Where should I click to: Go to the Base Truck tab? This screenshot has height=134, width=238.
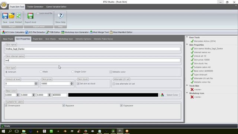(8, 39)
